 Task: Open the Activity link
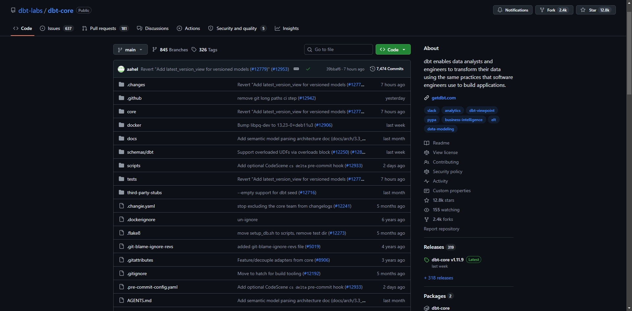(x=436, y=181)
